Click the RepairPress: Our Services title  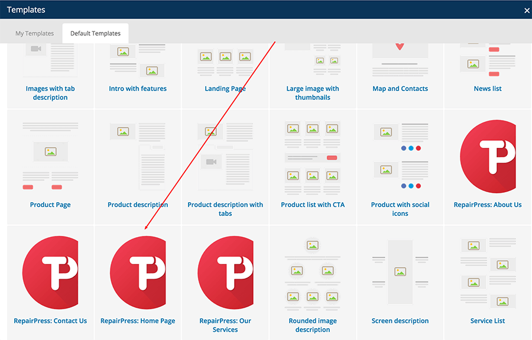[225, 325]
